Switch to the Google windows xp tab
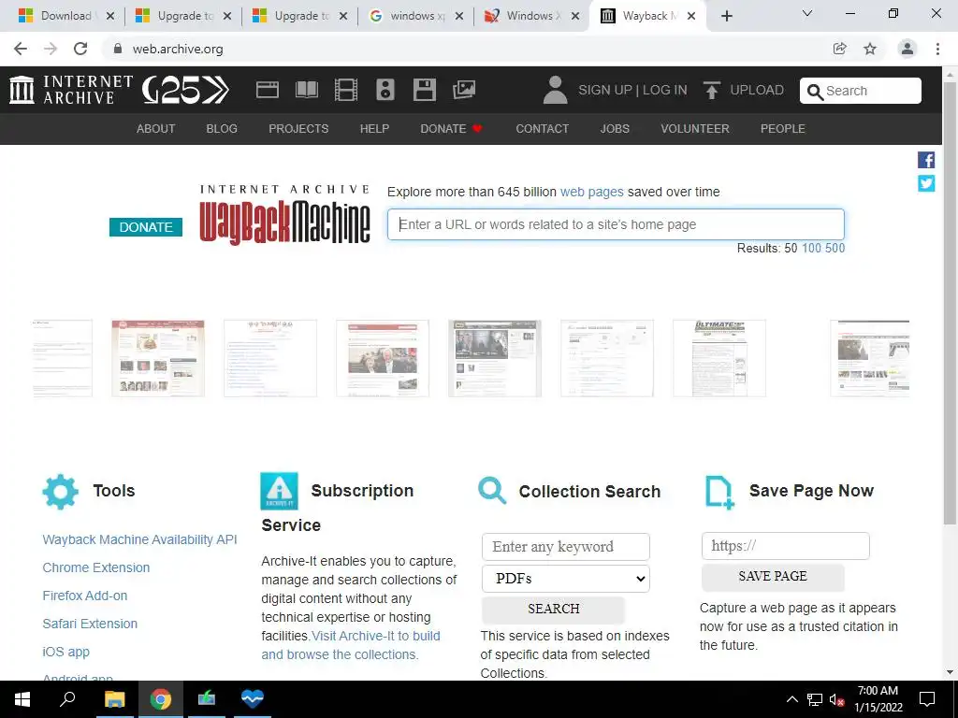958x718 pixels. 415,16
